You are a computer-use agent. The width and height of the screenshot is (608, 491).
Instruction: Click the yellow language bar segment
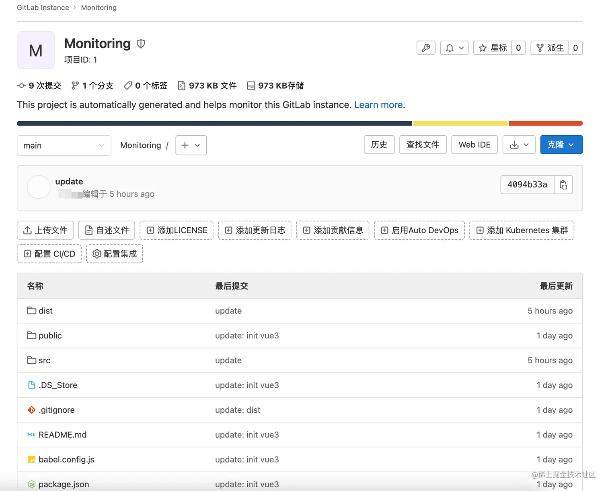(460, 123)
